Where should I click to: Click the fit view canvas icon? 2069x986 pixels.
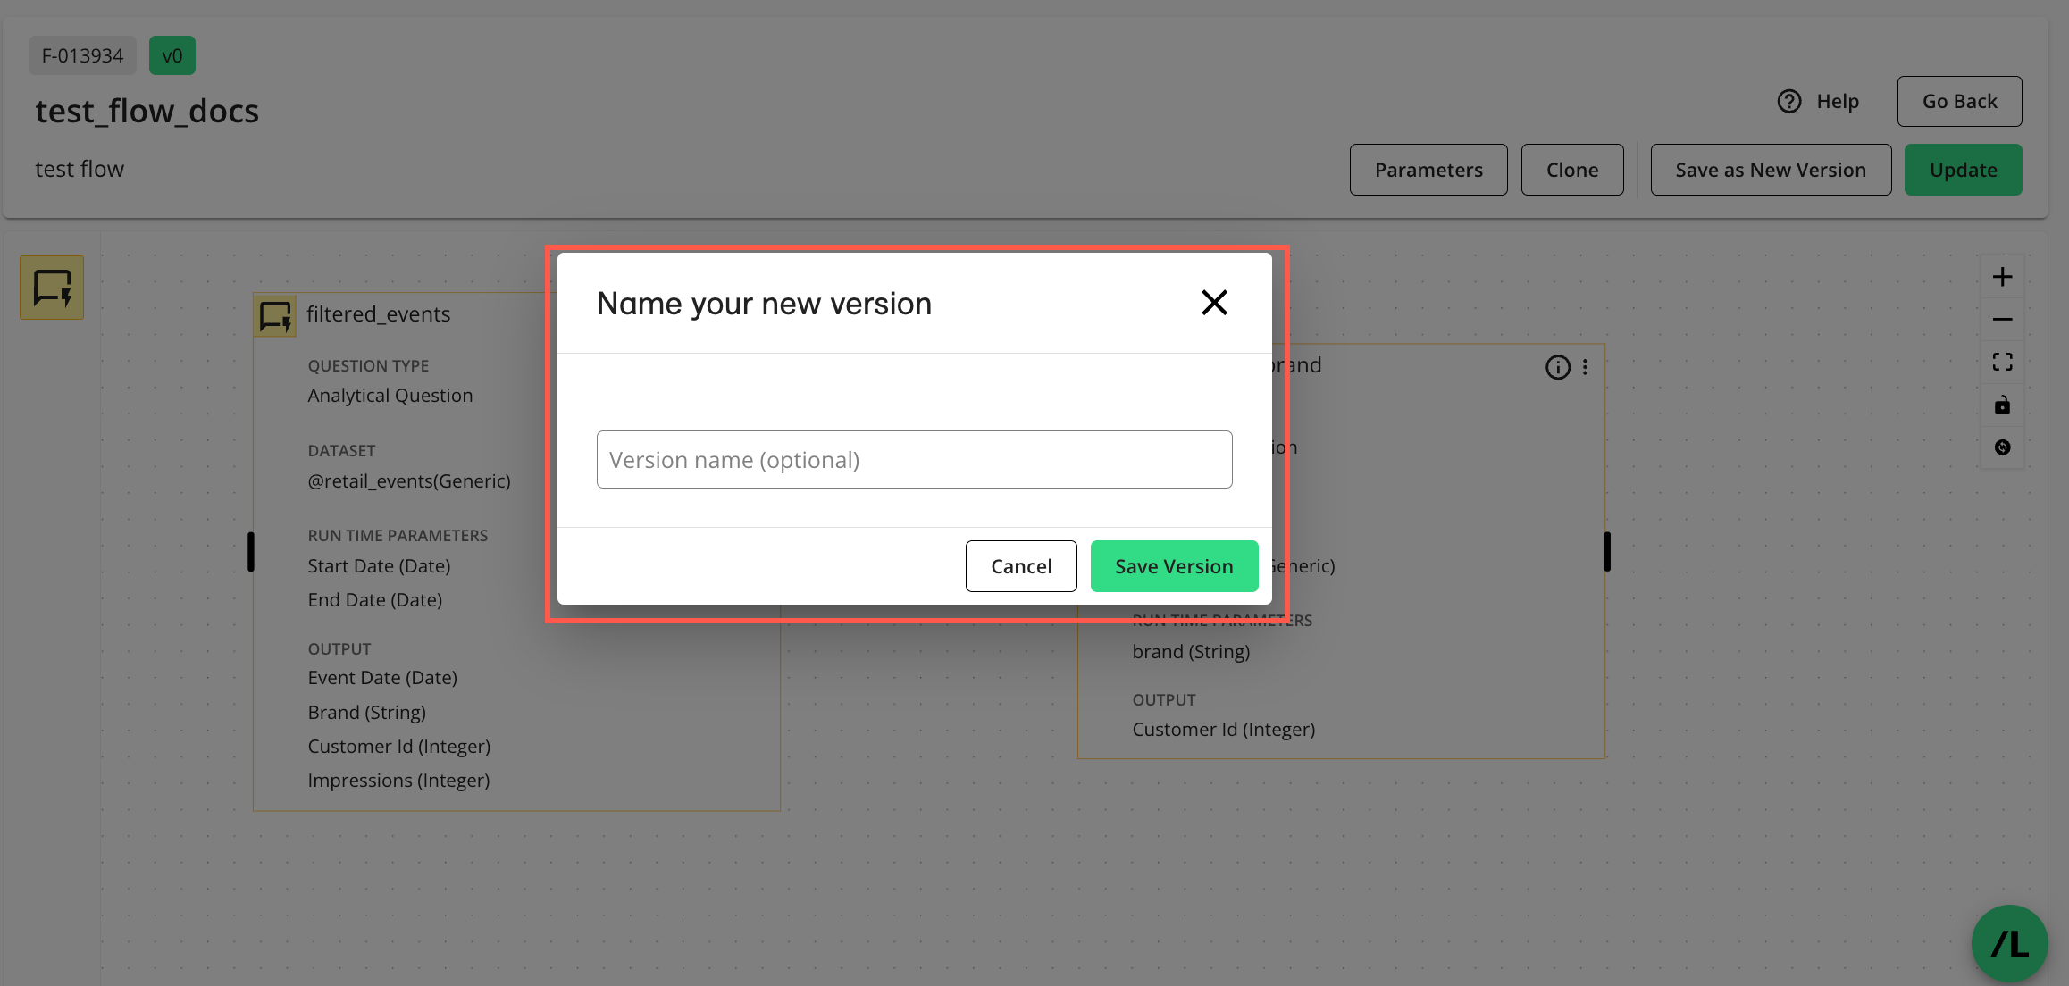pos(2002,362)
